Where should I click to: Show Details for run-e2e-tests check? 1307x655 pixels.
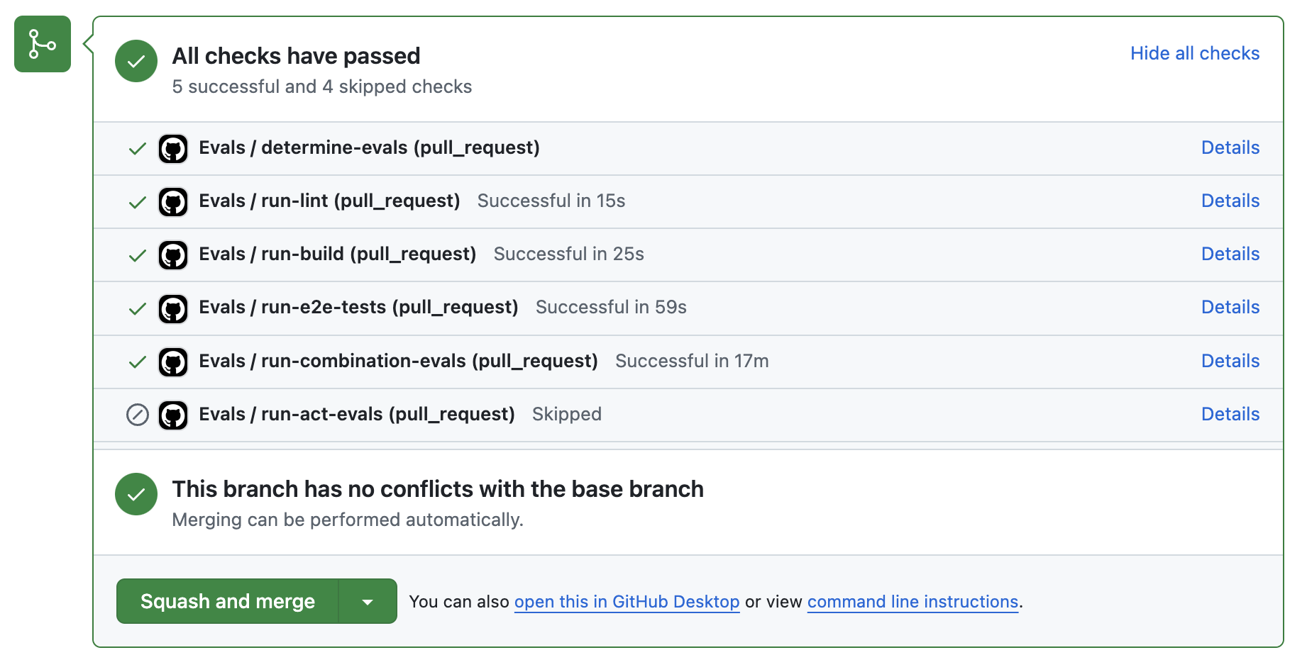[1230, 307]
